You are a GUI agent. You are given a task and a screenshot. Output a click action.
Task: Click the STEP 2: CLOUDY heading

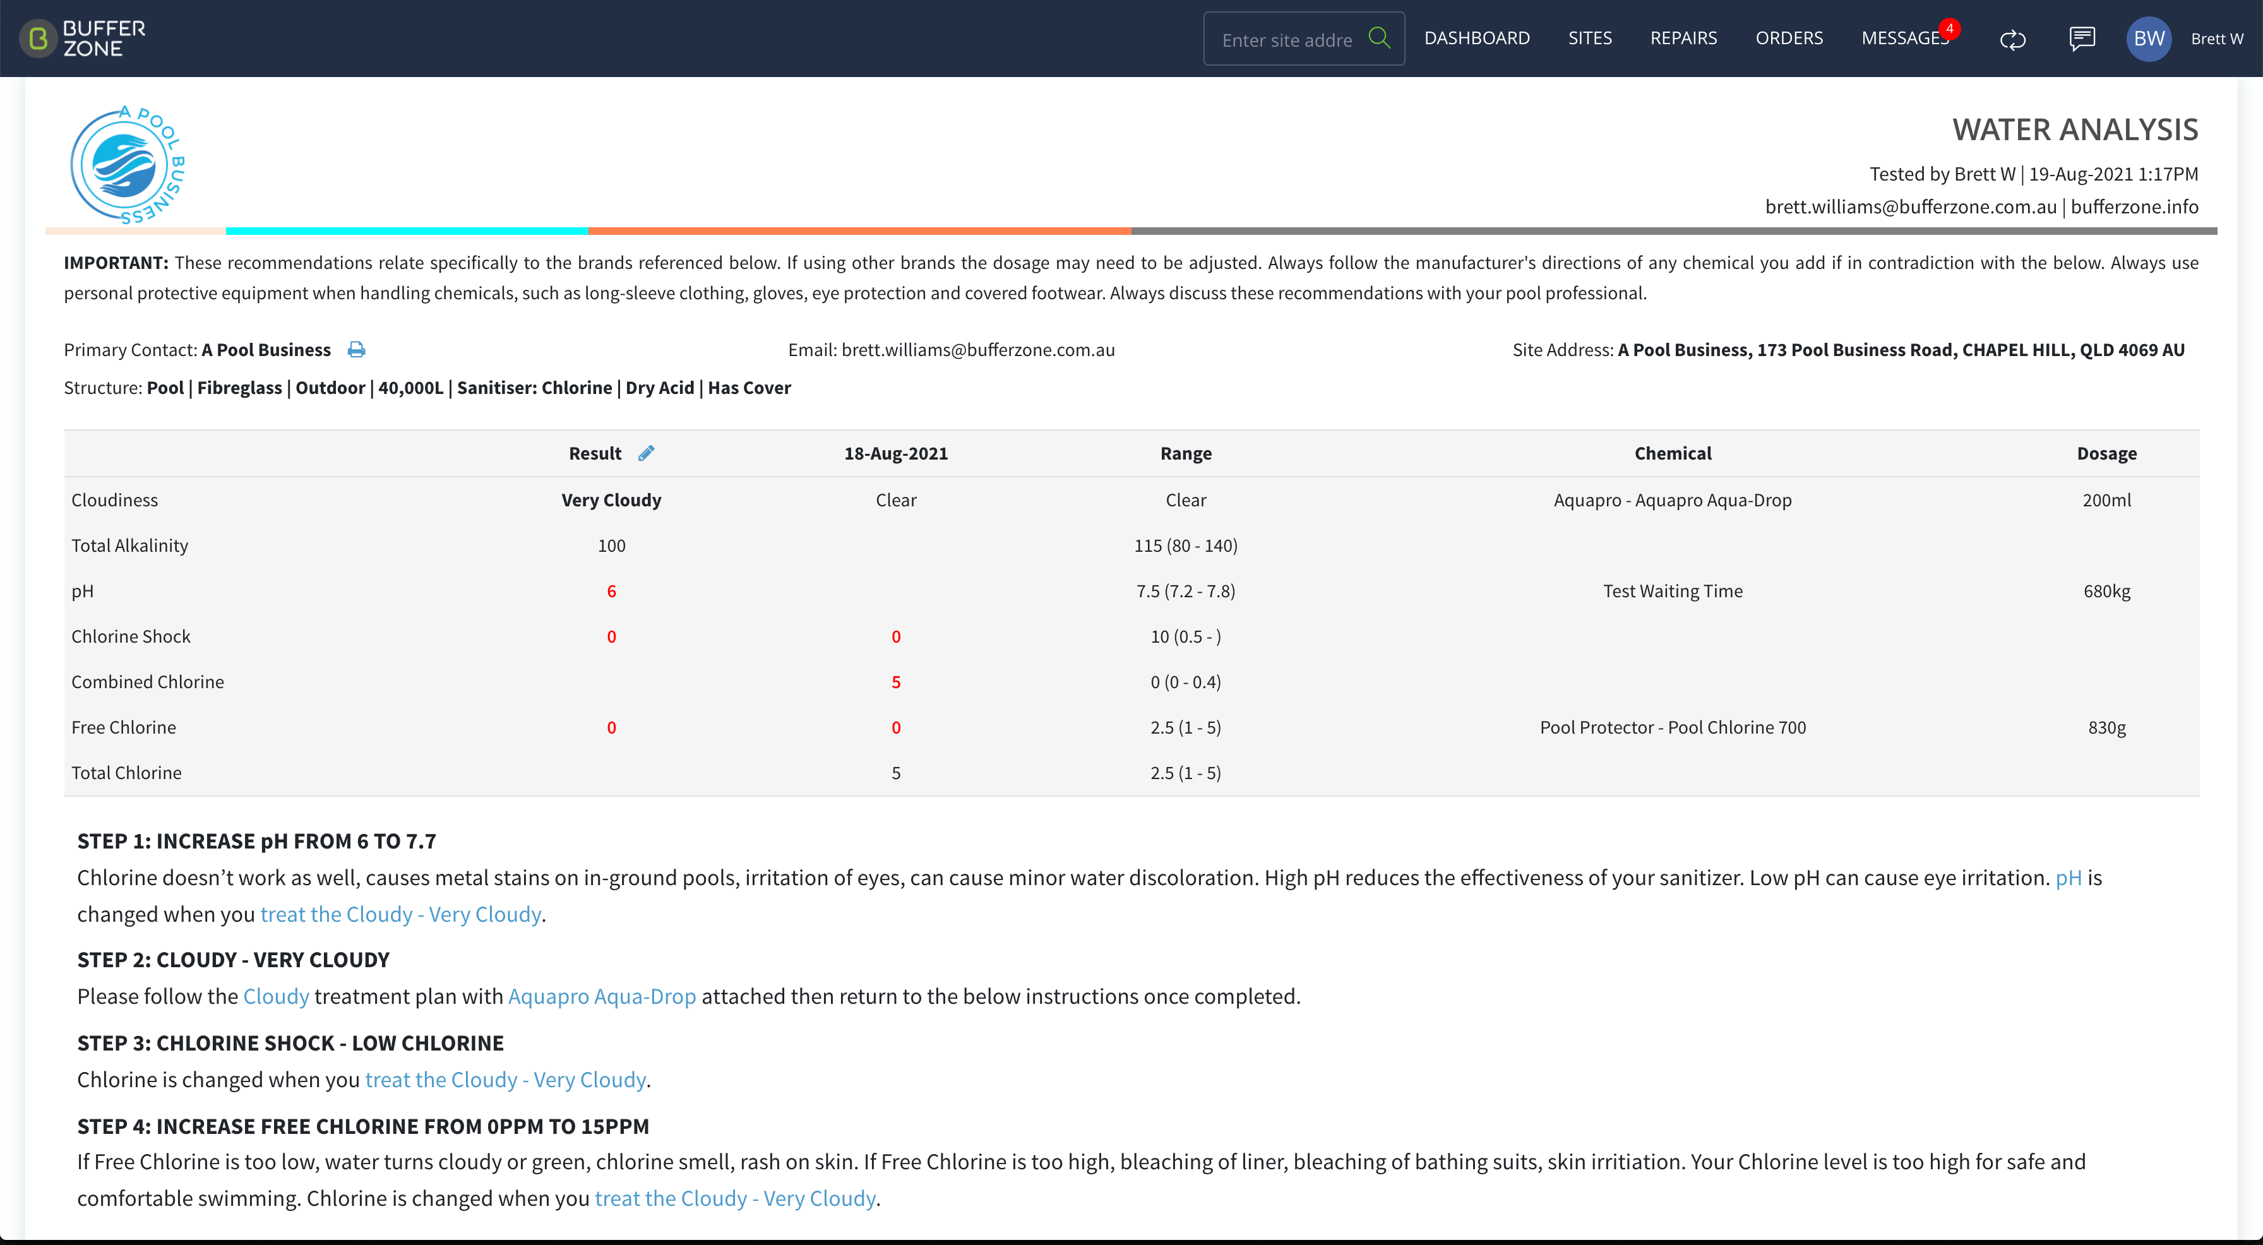coord(233,960)
